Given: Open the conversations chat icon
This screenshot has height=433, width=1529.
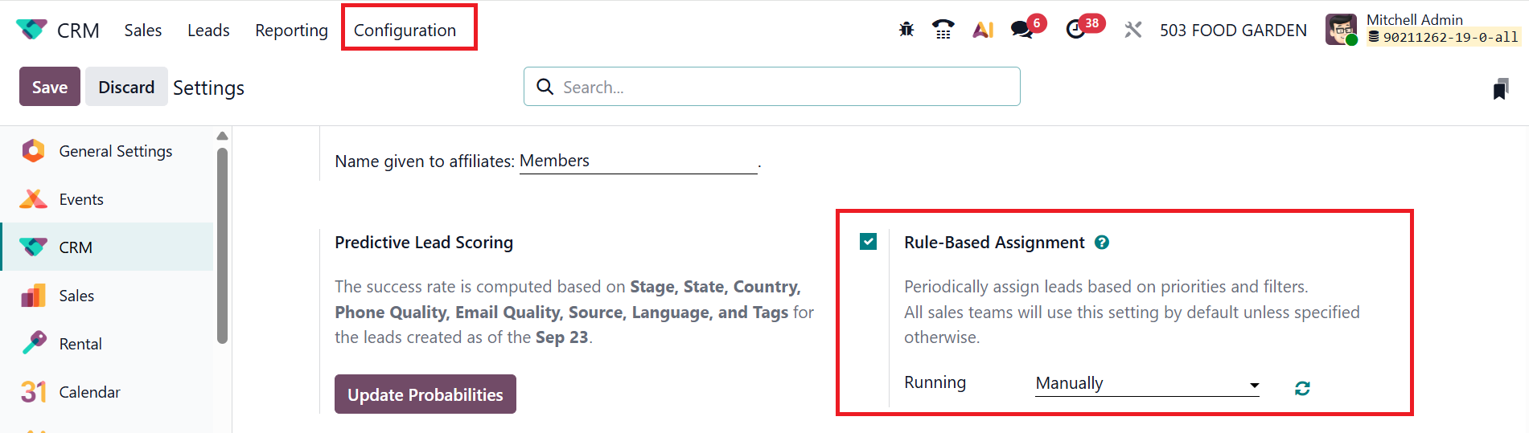Looking at the screenshot, I should point(1022,30).
